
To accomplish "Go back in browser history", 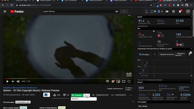I will [x=3, y=5].
